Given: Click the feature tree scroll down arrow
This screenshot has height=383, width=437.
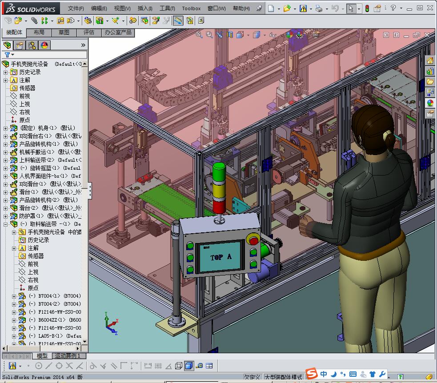Looking at the screenshot, I should [85, 342].
